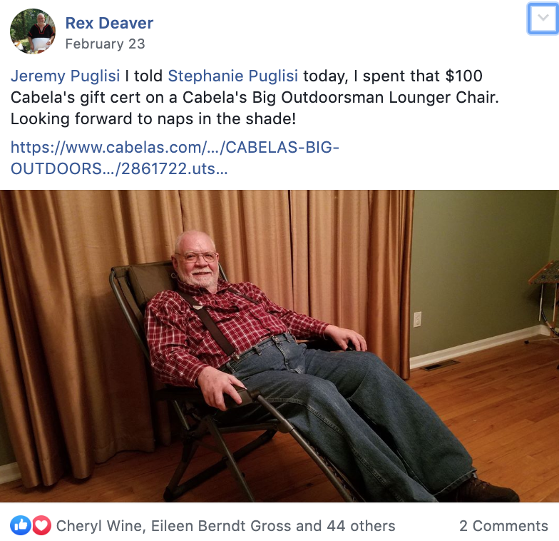
Task: Click the red heart Love reaction icon
Action: tap(41, 525)
